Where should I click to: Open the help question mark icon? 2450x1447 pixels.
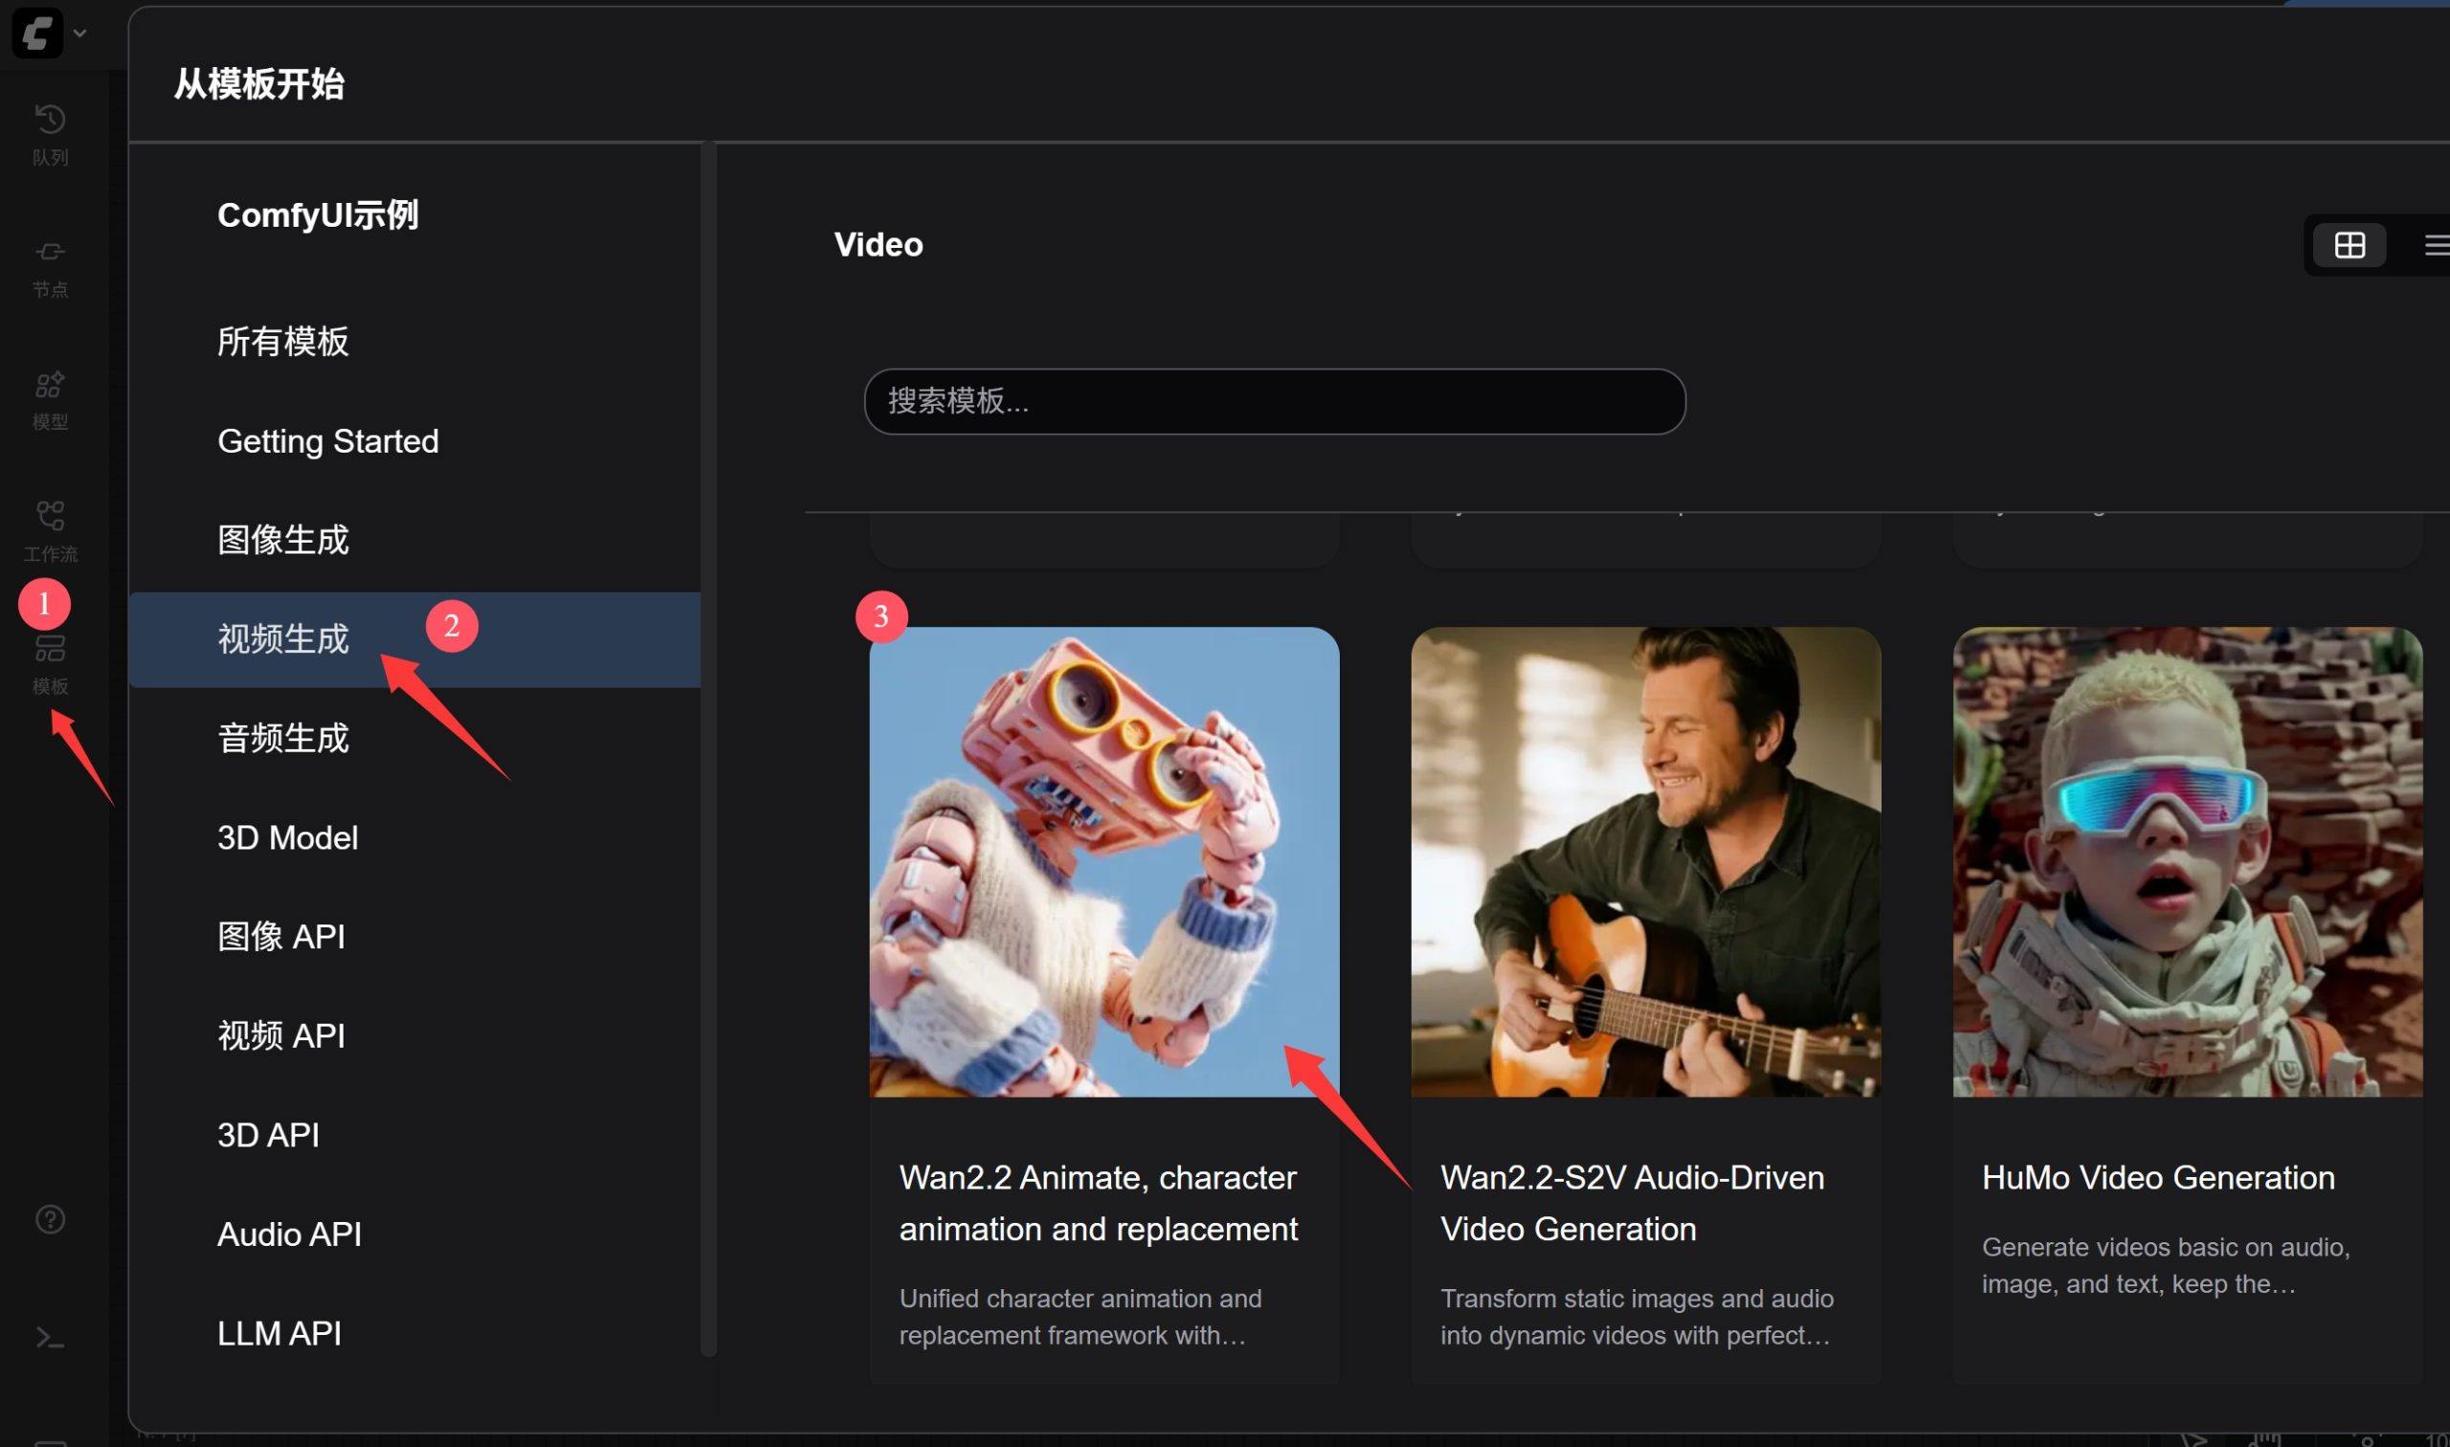(50, 1220)
